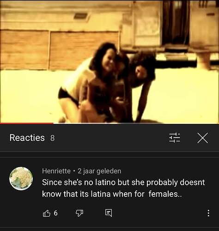This screenshot has height=231, width=219.
Task: Close the Reacties comments panel
Action: tap(202, 138)
